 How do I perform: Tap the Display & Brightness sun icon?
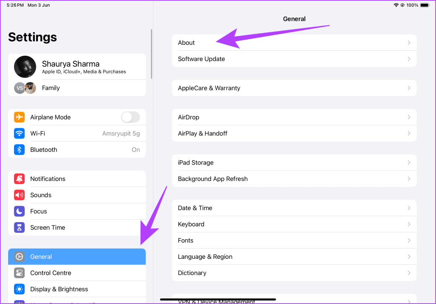(x=19, y=289)
